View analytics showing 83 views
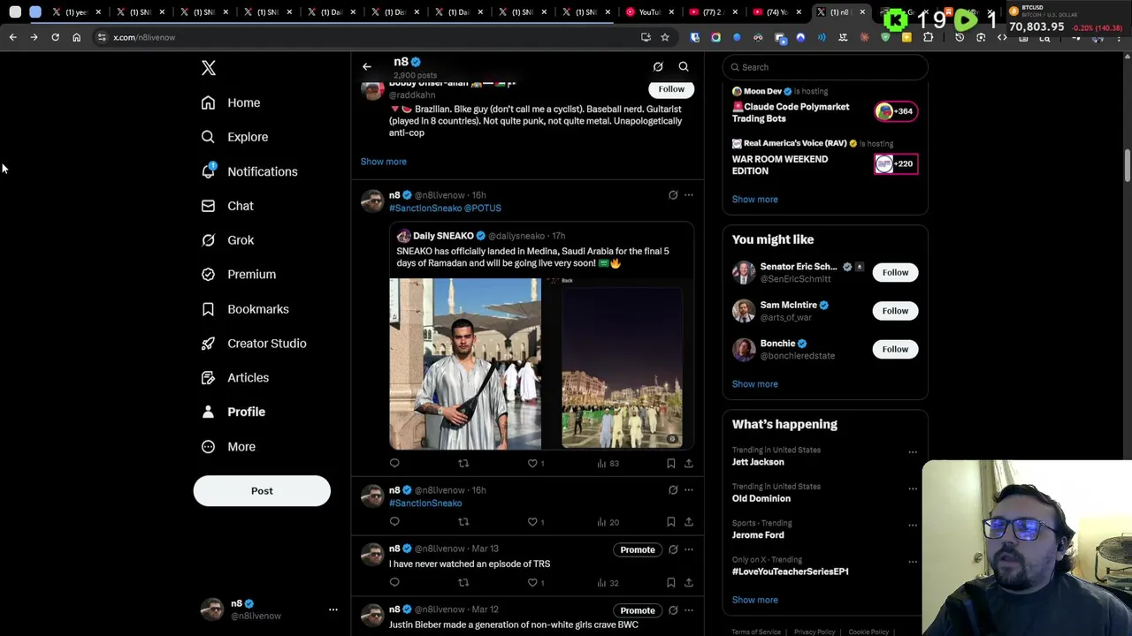 (x=608, y=463)
